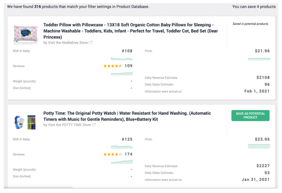Select the 'Saved in potential products' note

click(x=250, y=24)
